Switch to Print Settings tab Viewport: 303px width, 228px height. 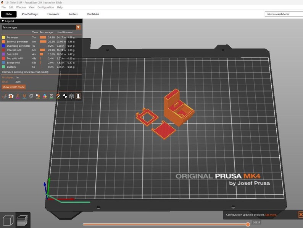coord(30,14)
